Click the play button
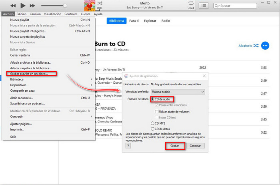Viewport: 280px width, 185px height. [x=23, y=6]
